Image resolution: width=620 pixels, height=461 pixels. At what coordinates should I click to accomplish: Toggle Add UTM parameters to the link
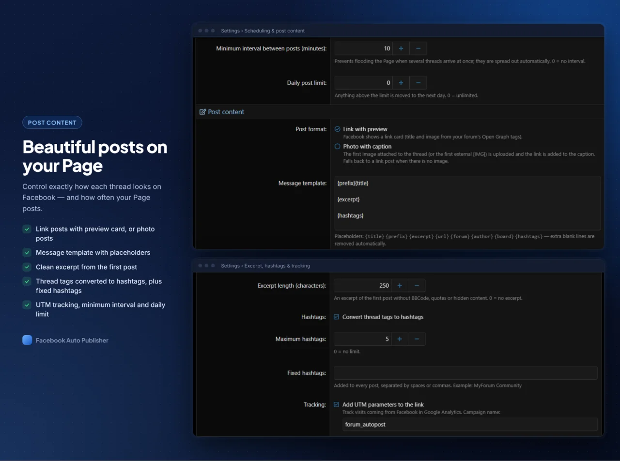pyautogui.click(x=337, y=405)
